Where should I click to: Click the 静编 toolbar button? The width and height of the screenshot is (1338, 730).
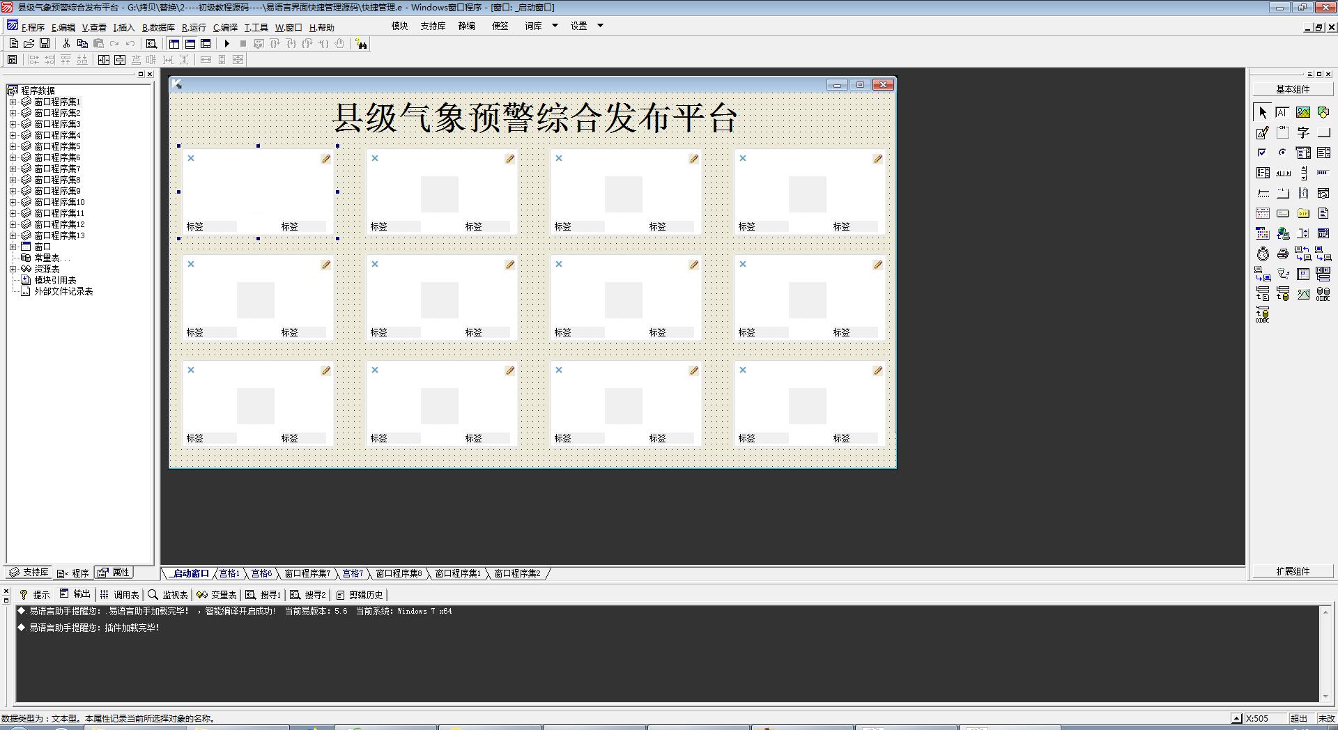[x=466, y=26]
